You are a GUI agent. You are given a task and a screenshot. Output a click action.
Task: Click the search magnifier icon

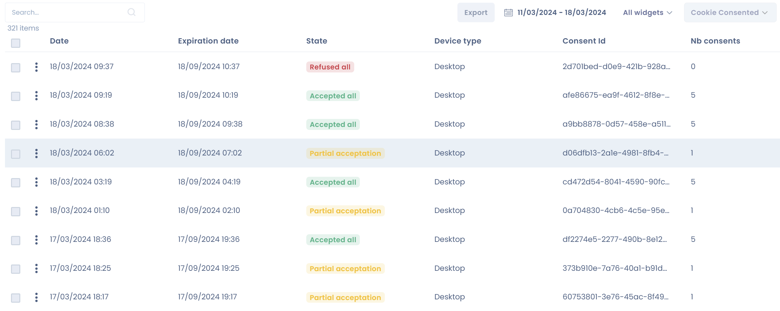click(131, 12)
